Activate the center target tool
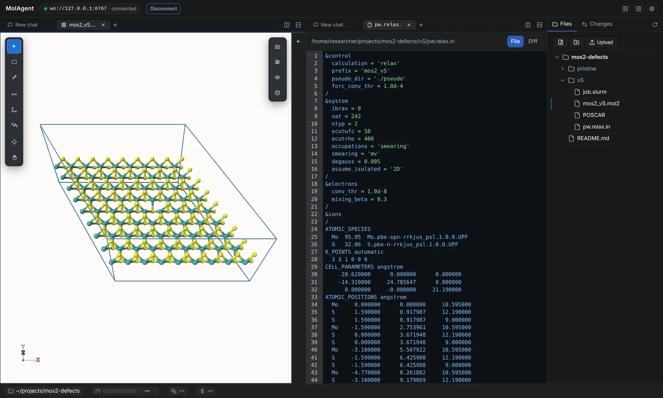663x398 pixels. pos(14,142)
